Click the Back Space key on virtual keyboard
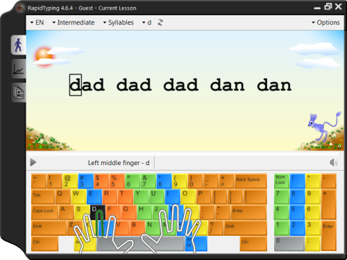The height and width of the screenshot is (260, 347). 251,181
